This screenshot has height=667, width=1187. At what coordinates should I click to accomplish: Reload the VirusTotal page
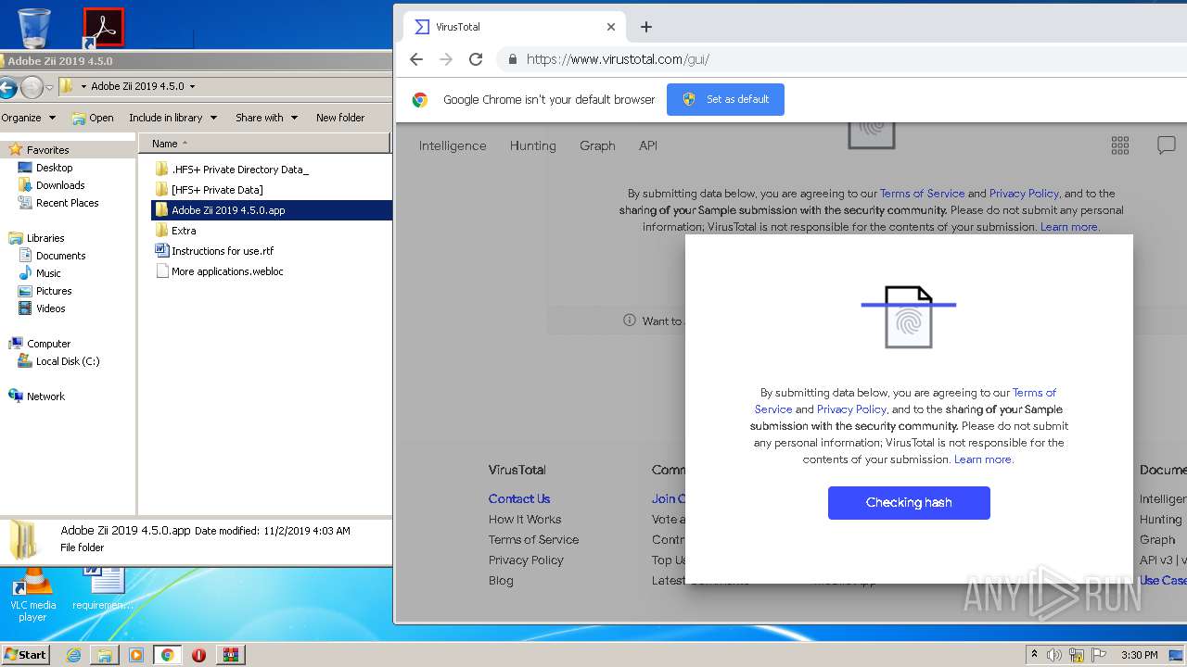(x=476, y=59)
